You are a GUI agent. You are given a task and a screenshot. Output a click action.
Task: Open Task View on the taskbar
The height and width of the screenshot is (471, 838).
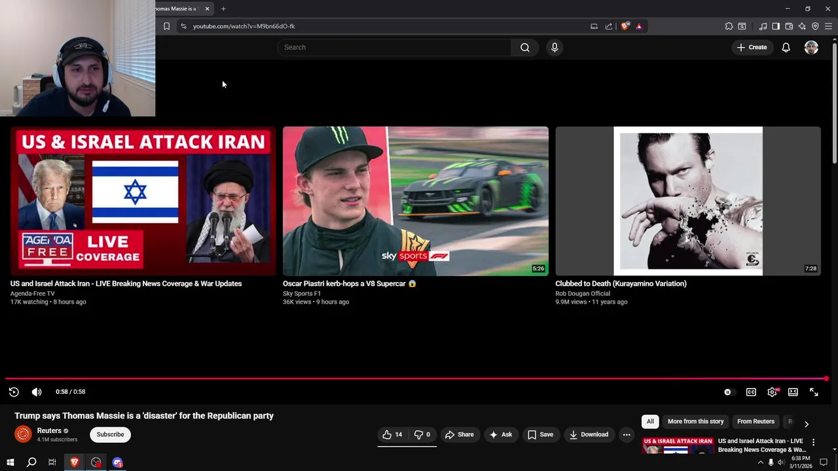coord(52,462)
